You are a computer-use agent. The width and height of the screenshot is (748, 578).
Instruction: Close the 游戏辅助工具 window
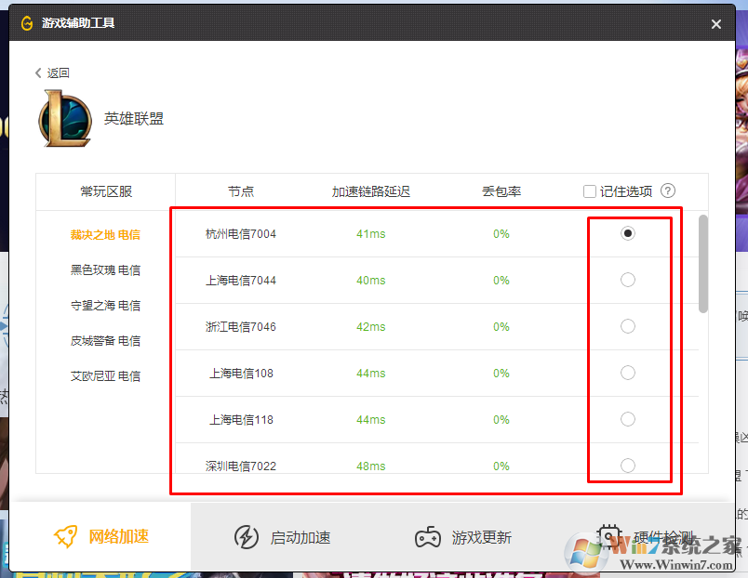[x=716, y=24]
